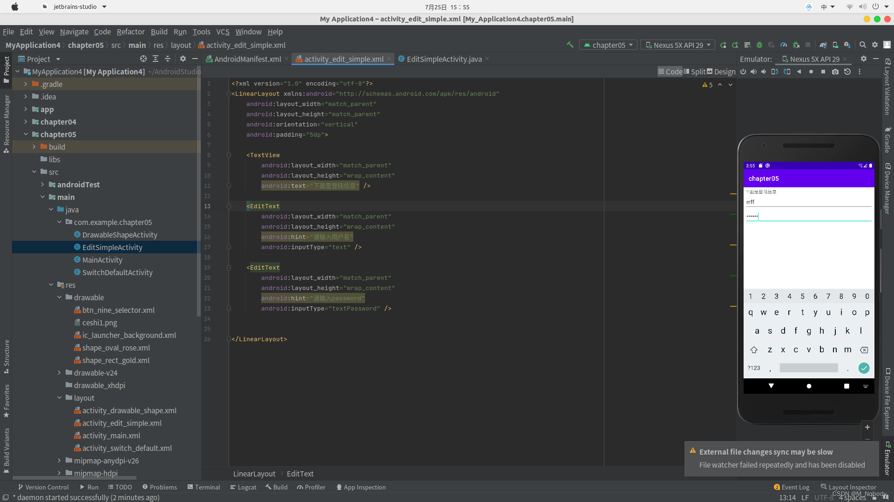Rotate emulator left using rotate icon
The height and width of the screenshot is (502, 894).
[775, 72]
